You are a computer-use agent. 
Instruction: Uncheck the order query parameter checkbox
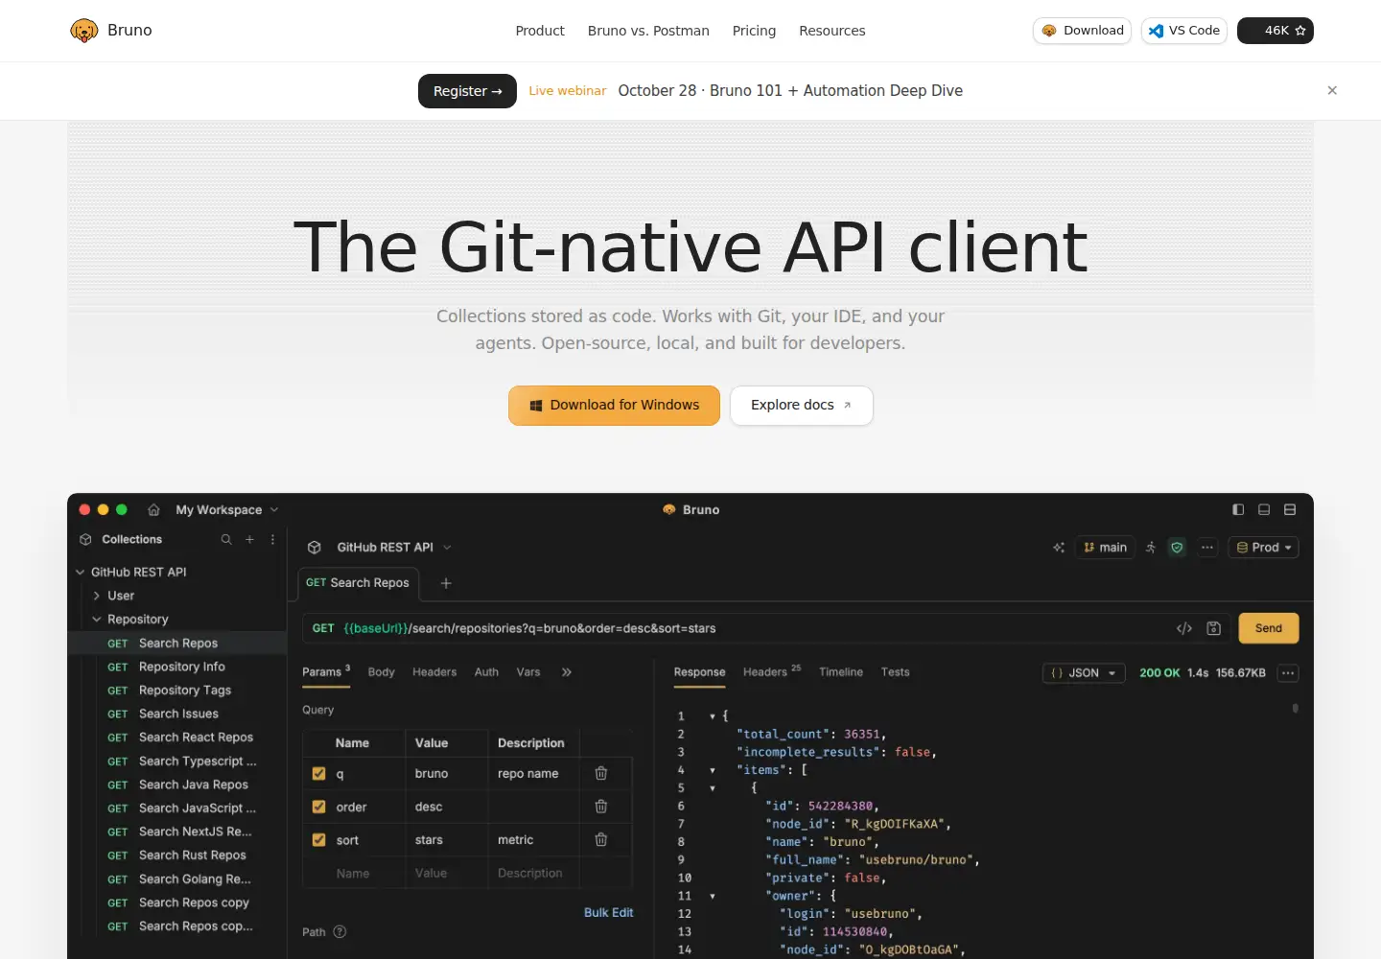[319, 807]
